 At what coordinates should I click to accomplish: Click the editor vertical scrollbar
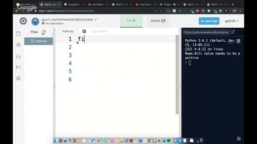click(x=177, y=75)
